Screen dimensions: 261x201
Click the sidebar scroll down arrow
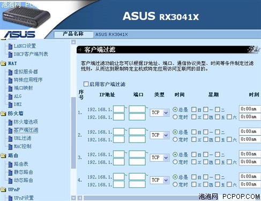73,198
